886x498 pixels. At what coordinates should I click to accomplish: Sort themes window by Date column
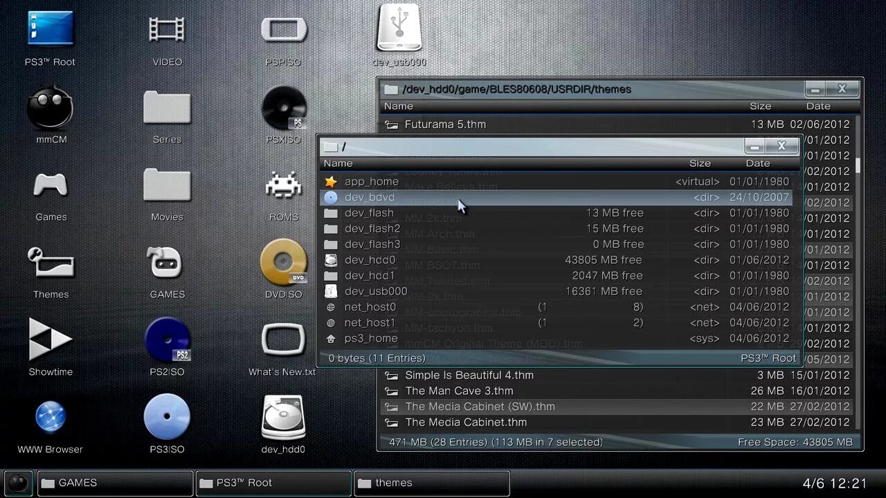coord(818,106)
